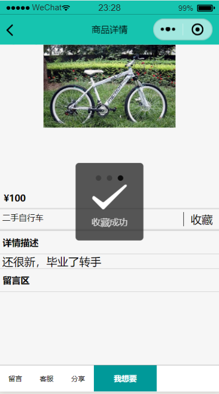The image size is (219, 394).
Task: Tap the WiFi signal icon
Action: tap(66, 8)
